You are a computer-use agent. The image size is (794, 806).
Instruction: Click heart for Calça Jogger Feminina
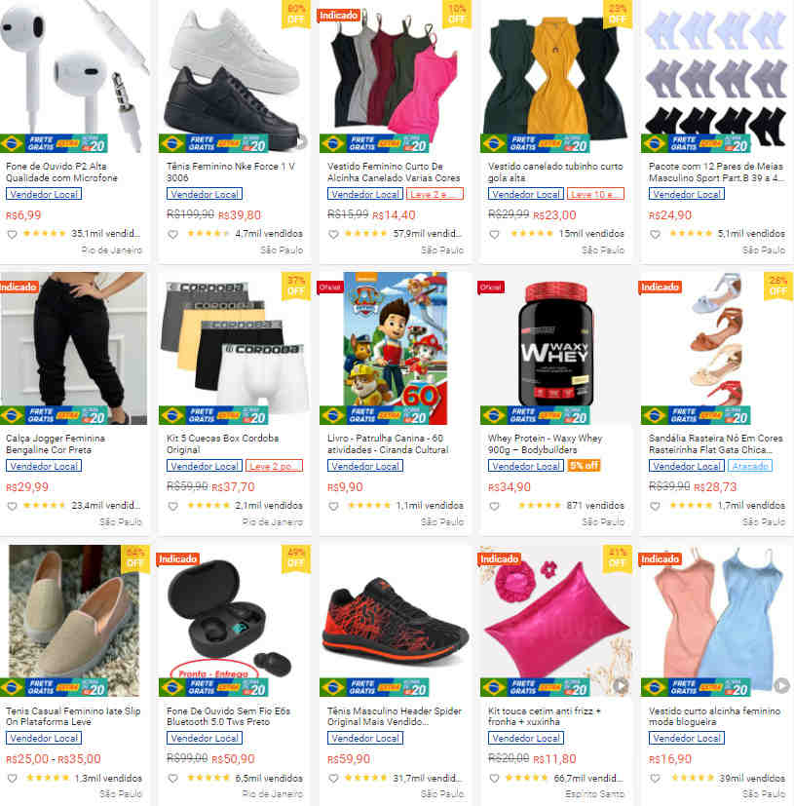(12, 507)
